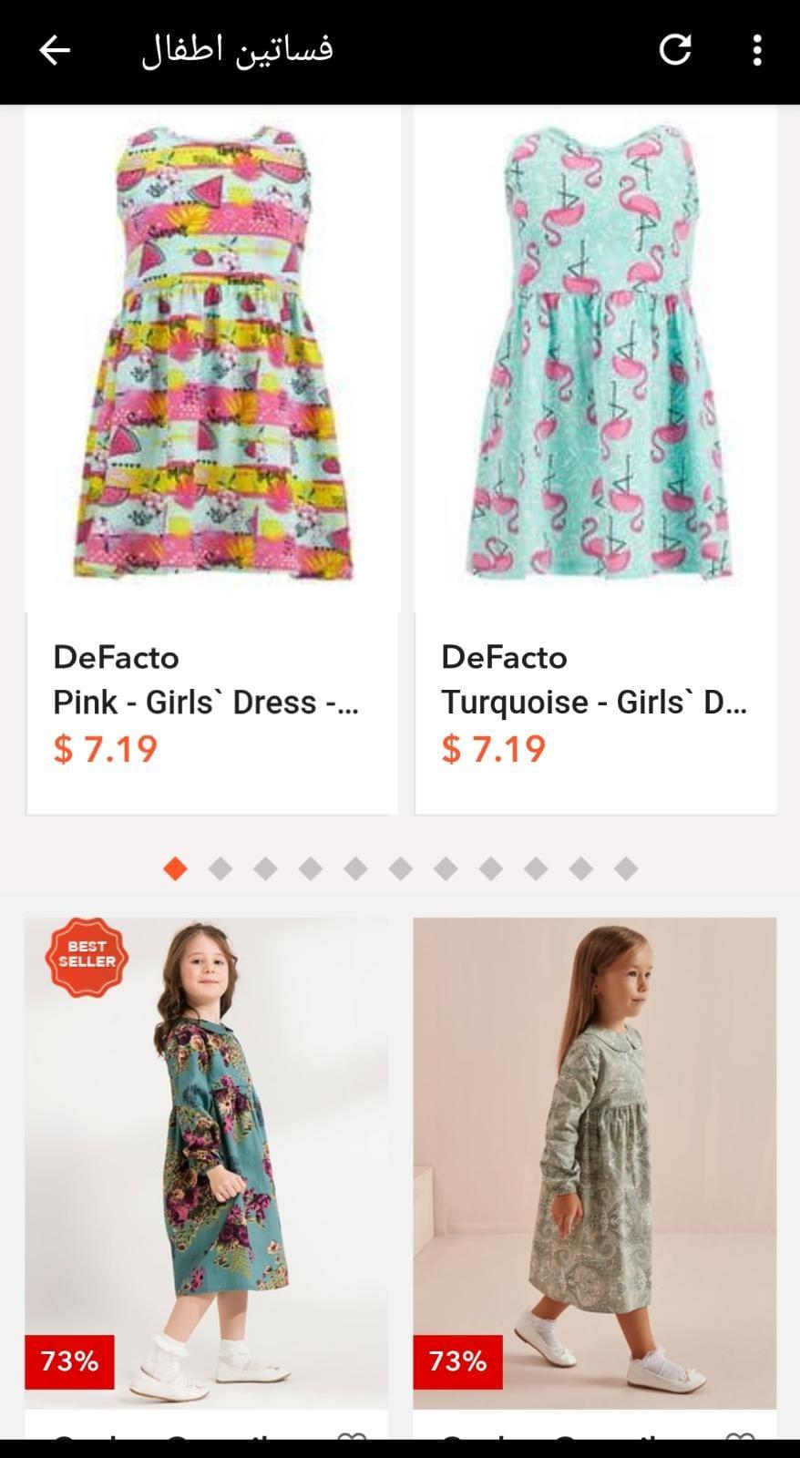The image size is (800, 1458).
Task: Tap the heart icon under the paisley gray dress
Action: point(740,1437)
